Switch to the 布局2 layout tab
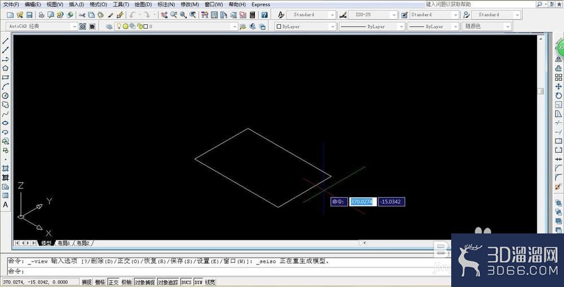Image resolution: width=564 pixels, height=287 pixels. coord(83,244)
